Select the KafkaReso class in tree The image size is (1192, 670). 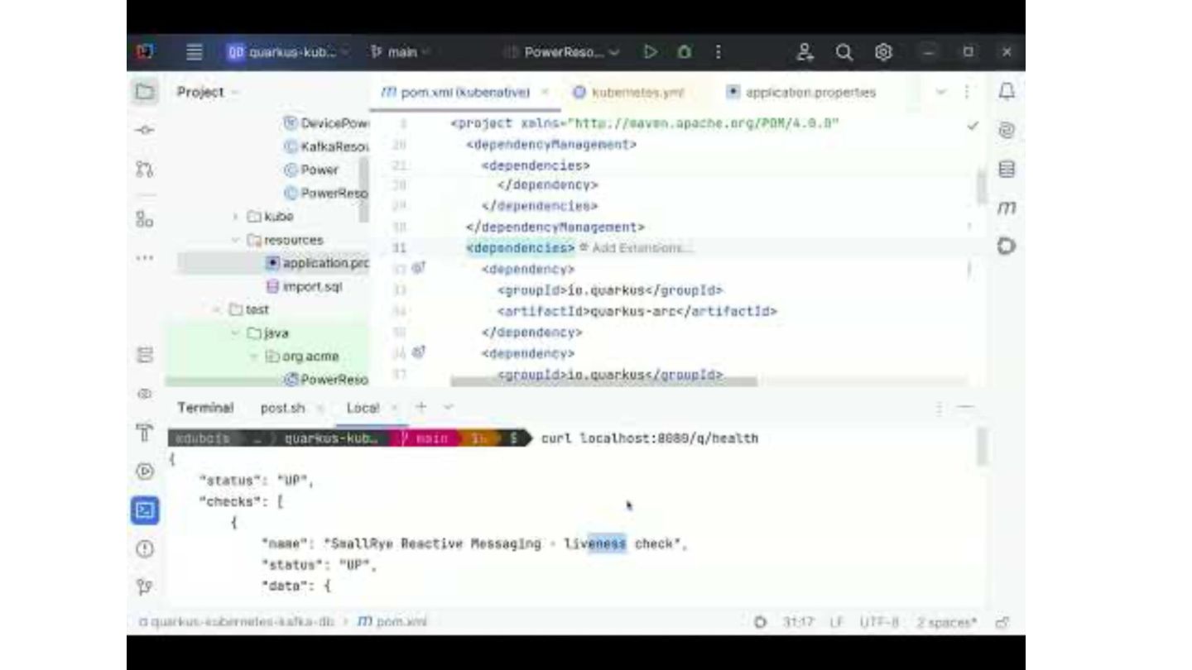click(x=326, y=146)
